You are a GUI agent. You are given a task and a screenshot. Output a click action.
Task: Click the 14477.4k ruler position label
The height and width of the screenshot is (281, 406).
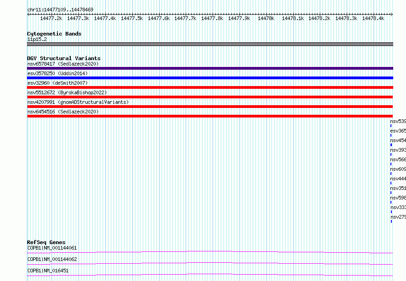pyautogui.click(x=105, y=18)
